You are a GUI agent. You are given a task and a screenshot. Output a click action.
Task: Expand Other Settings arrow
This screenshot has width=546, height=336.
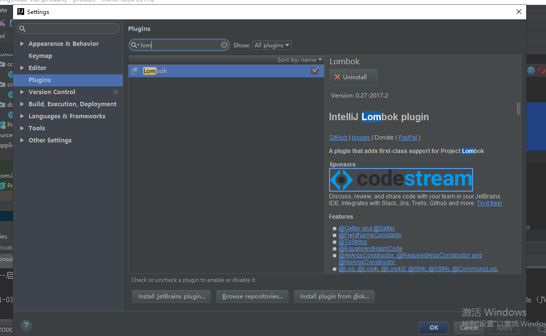click(x=22, y=140)
